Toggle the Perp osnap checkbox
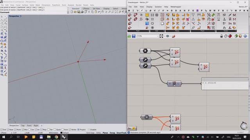The height and width of the screenshot is (140, 250). click(x=41, y=129)
